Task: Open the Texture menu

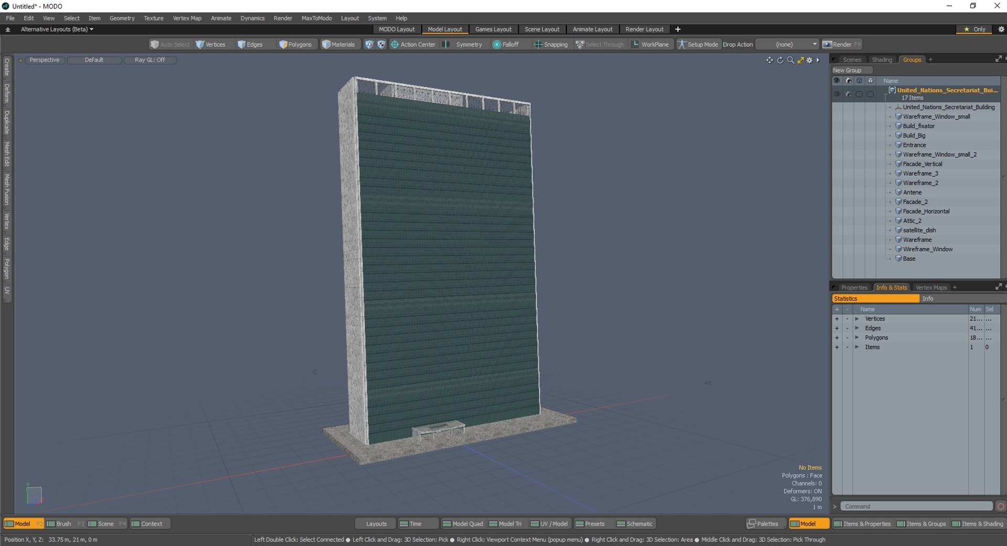Action: click(154, 18)
